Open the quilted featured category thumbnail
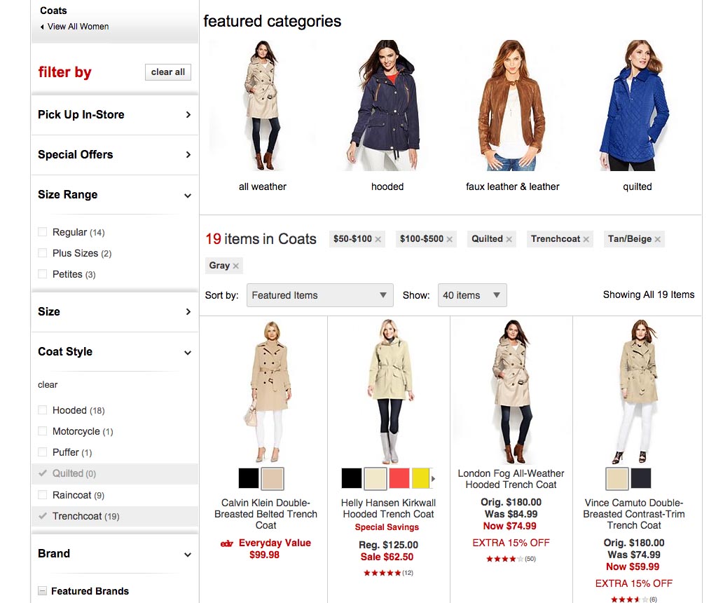The image size is (723, 603). tap(637, 105)
